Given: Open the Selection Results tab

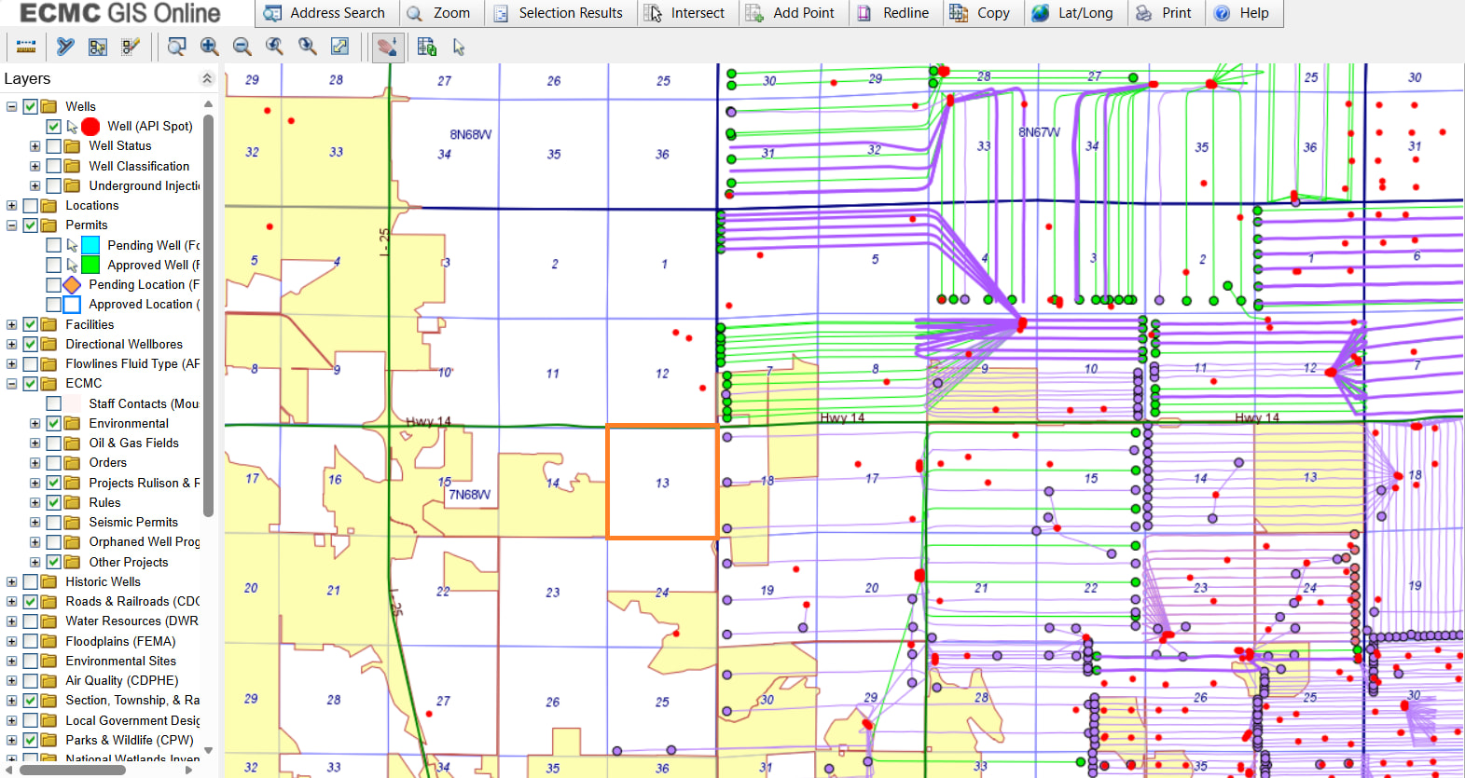Looking at the screenshot, I should click(559, 13).
